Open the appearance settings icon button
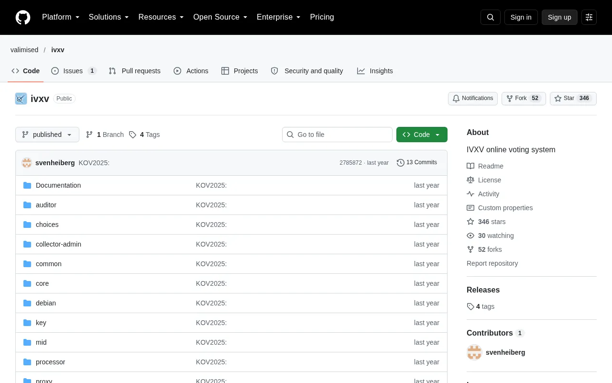The height and width of the screenshot is (383, 612). [589, 17]
